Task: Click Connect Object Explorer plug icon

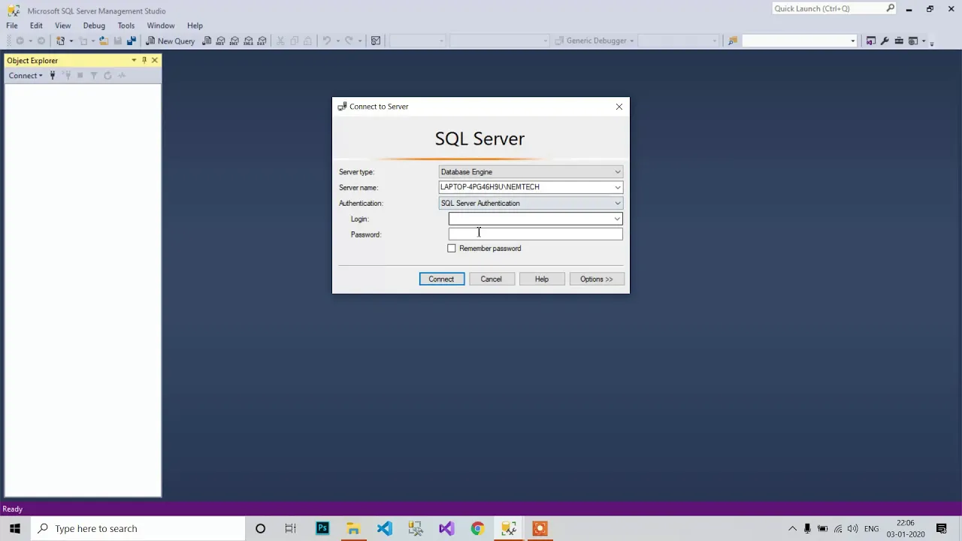Action: coord(52,75)
